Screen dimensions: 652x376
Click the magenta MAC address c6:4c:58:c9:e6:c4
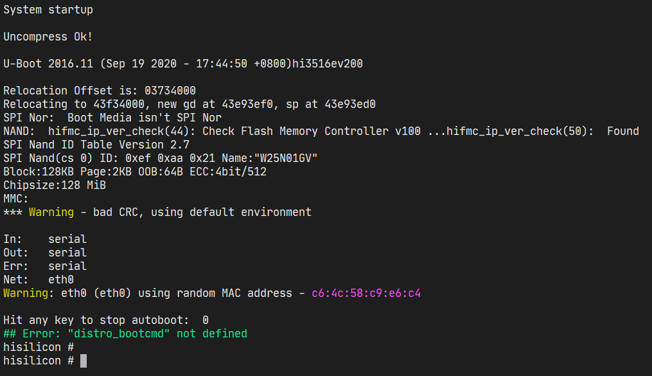pos(366,293)
